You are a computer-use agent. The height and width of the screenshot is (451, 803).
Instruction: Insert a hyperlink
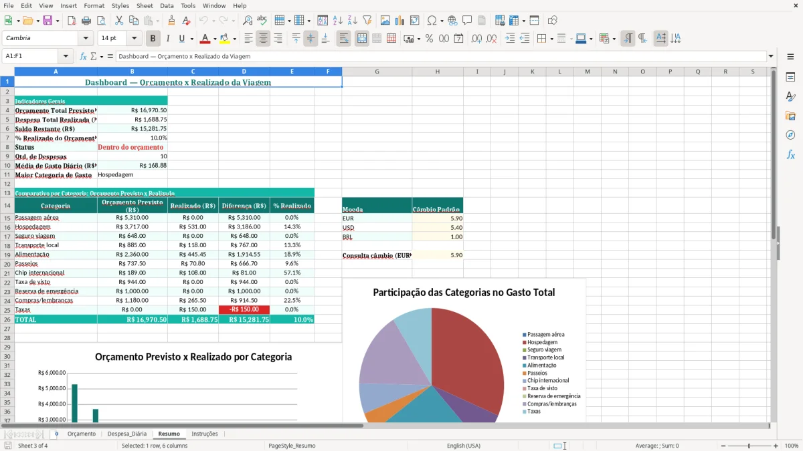click(452, 21)
